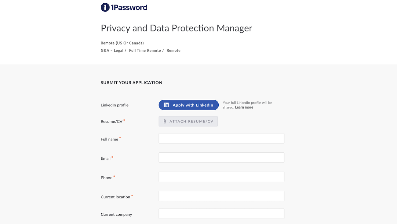Image resolution: width=397 pixels, height=224 pixels.
Task: Click the Attach Resume/CV button
Action: coord(188,121)
